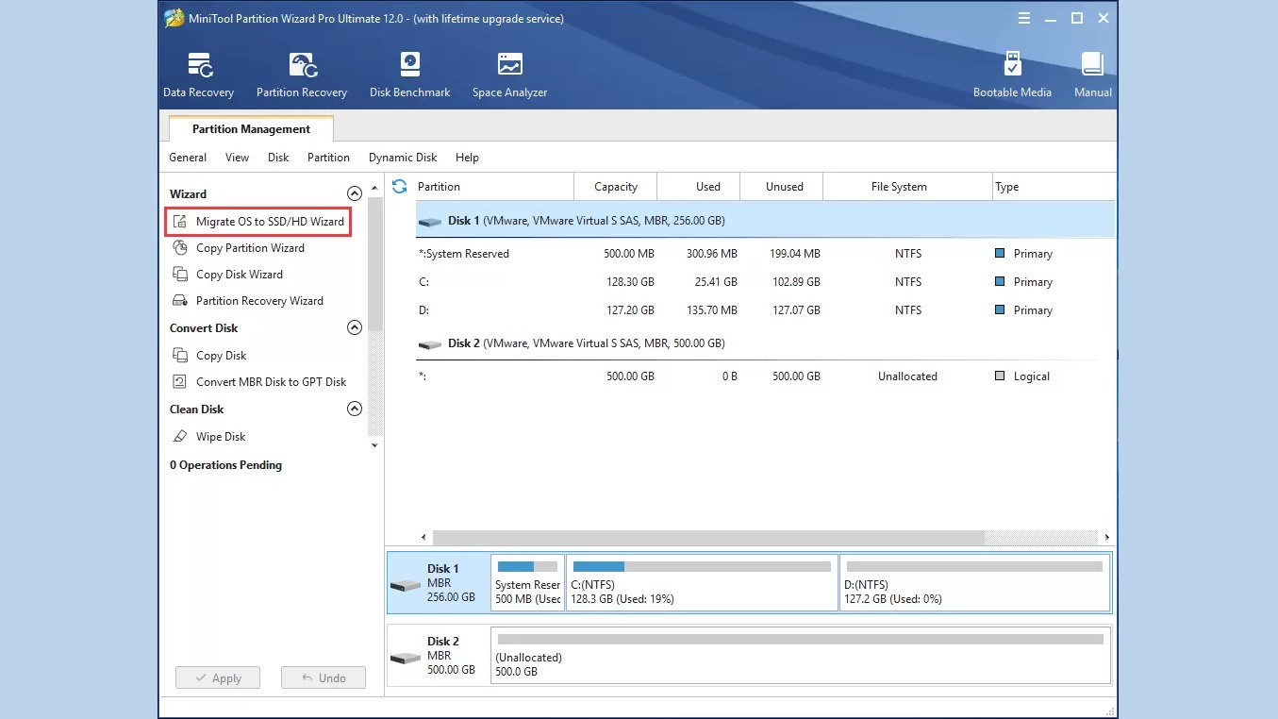This screenshot has width=1278, height=719.
Task: Sort by the Type column header
Action: coord(1054,187)
